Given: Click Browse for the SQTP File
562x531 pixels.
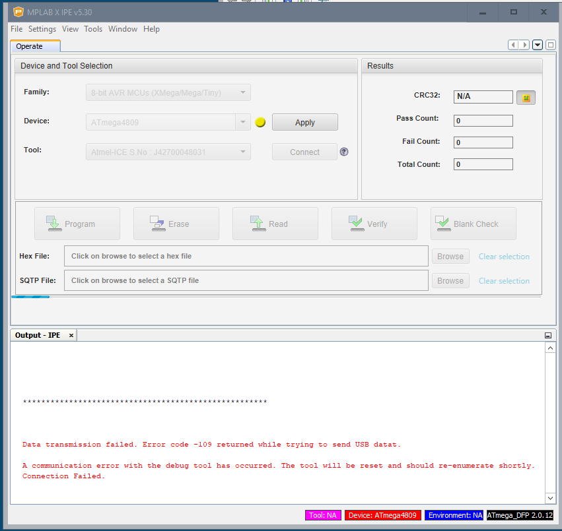Looking at the screenshot, I should point(450,281).
